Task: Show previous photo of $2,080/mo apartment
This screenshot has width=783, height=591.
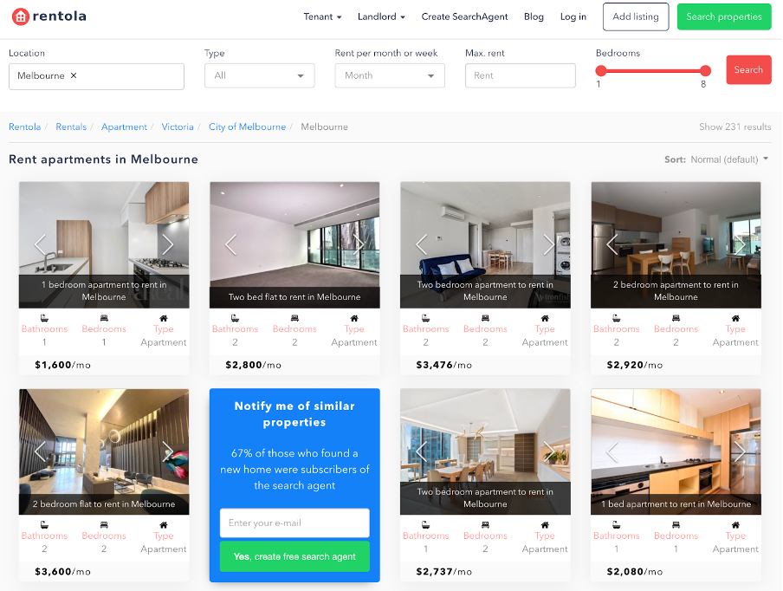Action: tap(612, 451)
